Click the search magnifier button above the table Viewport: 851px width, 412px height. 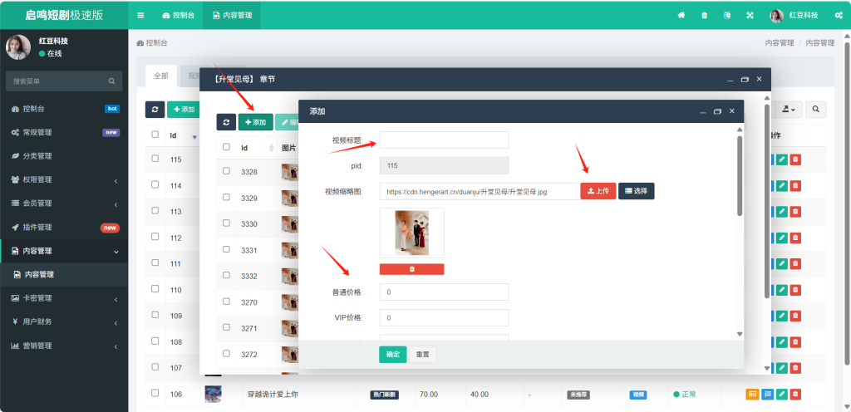[x=816, y=109]
